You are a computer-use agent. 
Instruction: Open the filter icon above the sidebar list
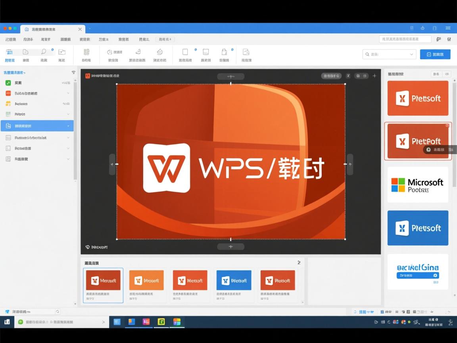(74, 72)
